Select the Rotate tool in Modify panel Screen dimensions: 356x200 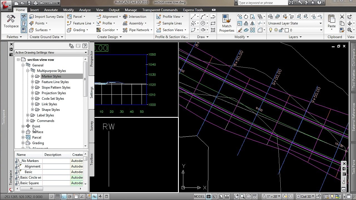(x=246, y=17)
